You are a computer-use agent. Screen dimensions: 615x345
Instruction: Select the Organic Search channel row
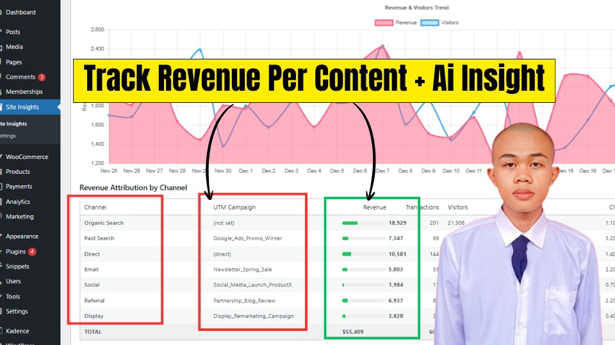(x=104, y=223)
